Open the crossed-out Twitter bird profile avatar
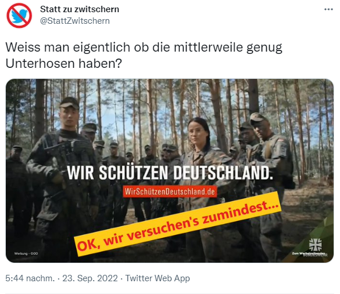This screenshot has height=294, width=340. tap(19, 15)
